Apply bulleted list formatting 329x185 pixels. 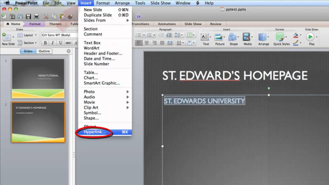click(x=139, y=35)
